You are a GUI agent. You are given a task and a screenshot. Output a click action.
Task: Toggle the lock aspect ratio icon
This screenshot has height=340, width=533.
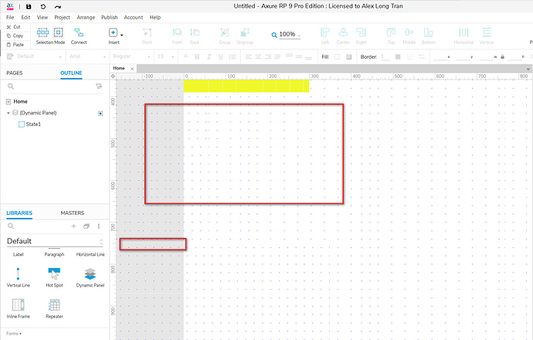[504, 56]
